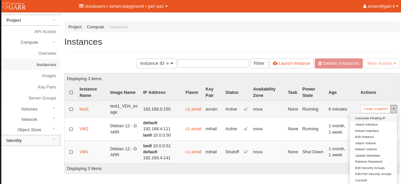Open the VM2 instance link
This screenshot has height=184, width=401.
[84, 129]
